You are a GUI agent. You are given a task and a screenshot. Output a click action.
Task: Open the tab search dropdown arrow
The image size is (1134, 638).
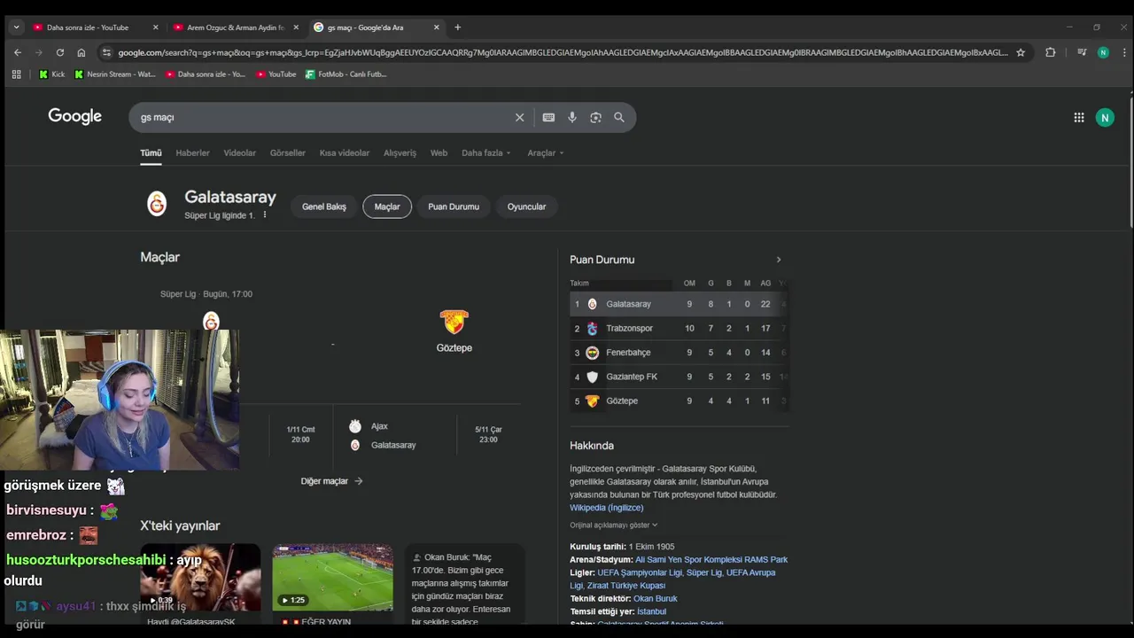click(x=16, y=27)
